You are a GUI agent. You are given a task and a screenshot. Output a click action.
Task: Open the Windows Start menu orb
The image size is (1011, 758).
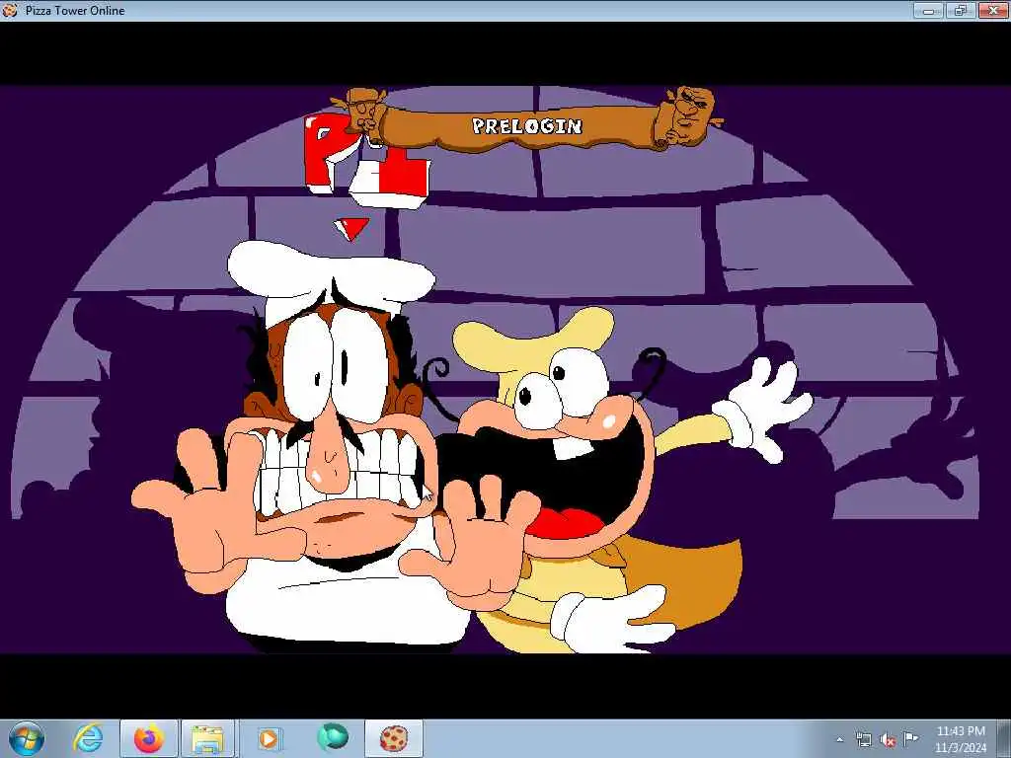click(x=26, y=738)
